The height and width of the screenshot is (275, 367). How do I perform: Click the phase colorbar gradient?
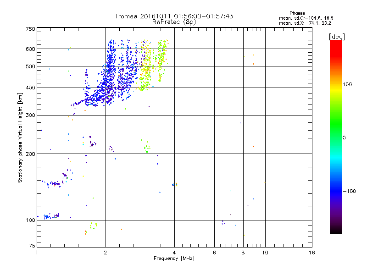[x=336, y=137]
